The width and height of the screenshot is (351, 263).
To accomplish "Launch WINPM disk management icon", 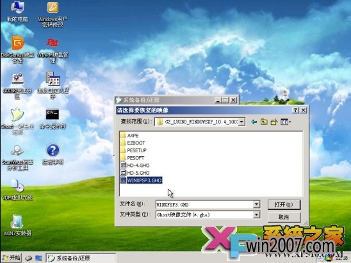I will [x=53, y=50].
